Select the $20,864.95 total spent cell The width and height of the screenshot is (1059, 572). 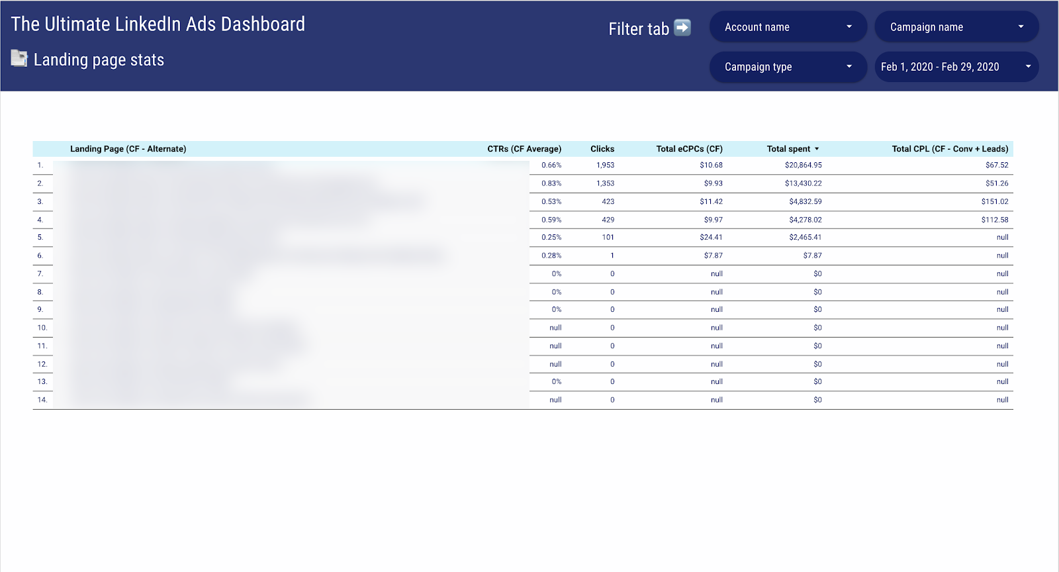click(803, 166)
